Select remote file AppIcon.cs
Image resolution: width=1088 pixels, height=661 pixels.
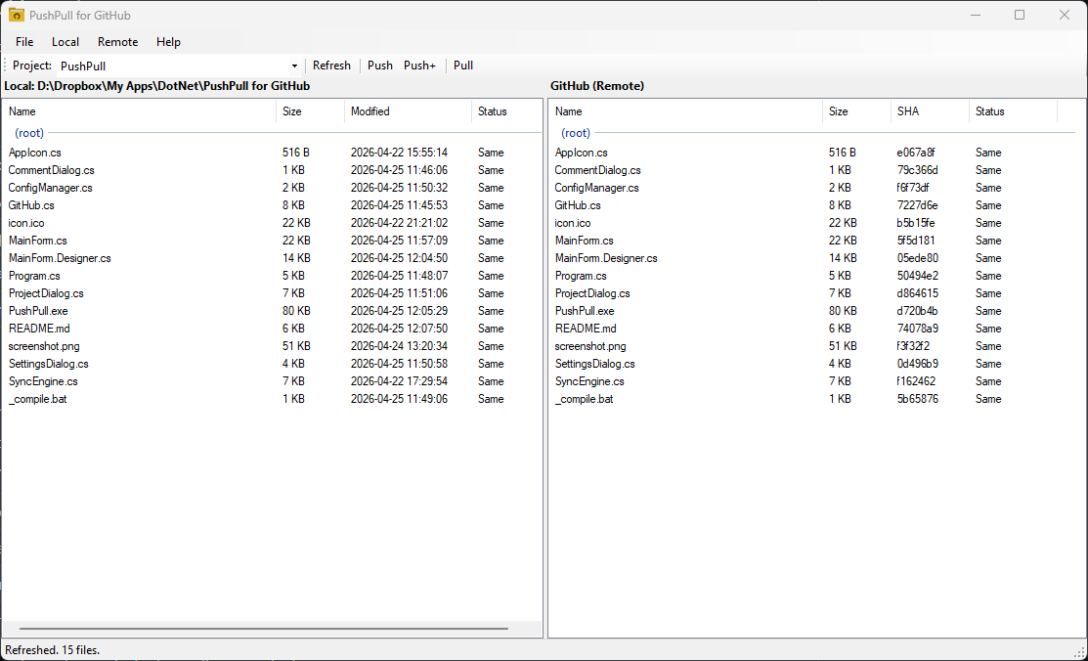click(582, 153)
